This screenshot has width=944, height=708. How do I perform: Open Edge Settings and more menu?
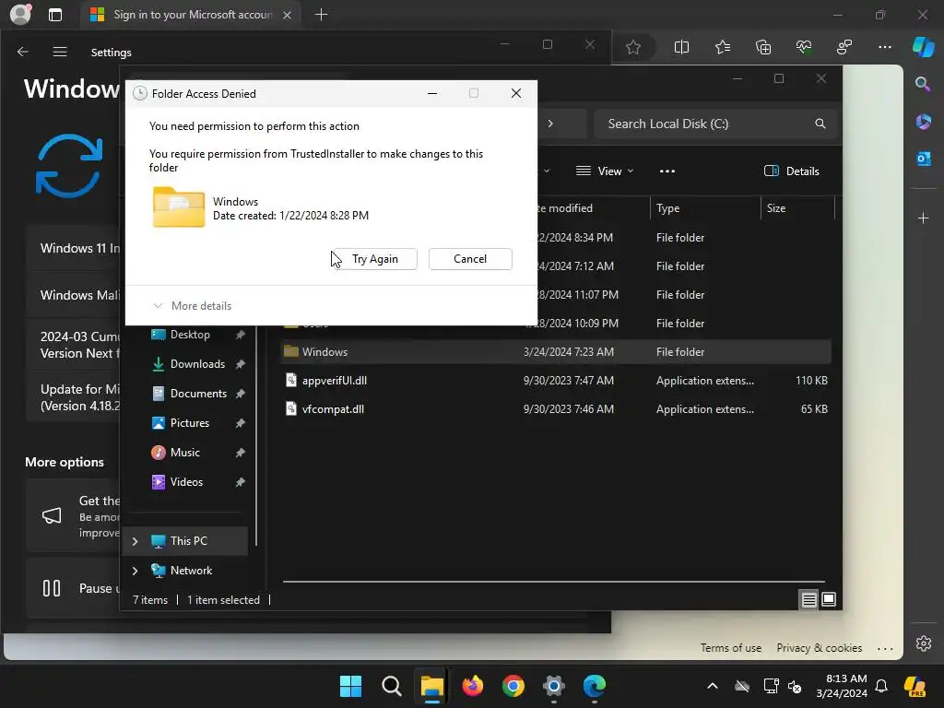click(884, 47)
